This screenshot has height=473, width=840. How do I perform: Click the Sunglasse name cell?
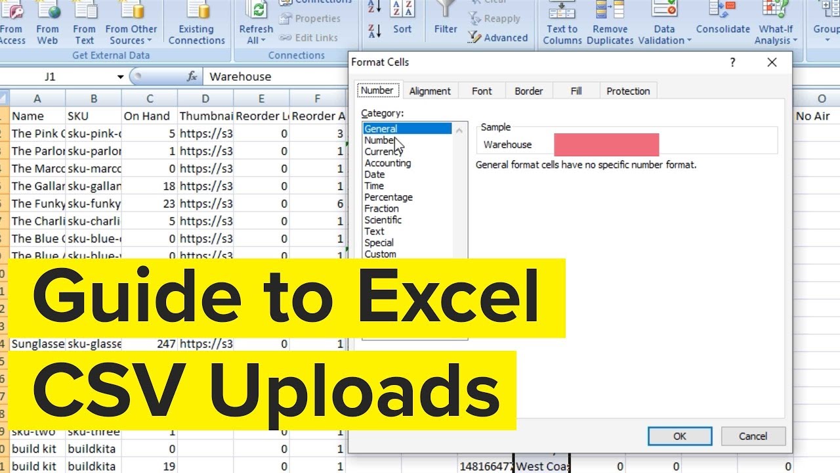point(37,343)
